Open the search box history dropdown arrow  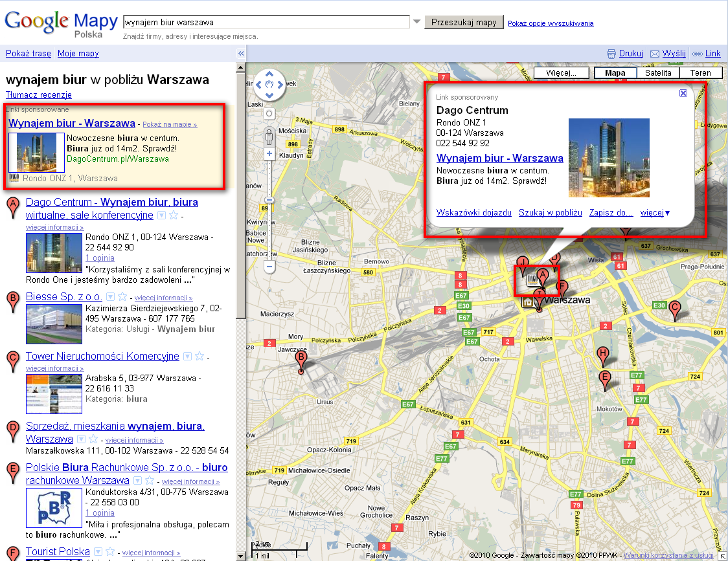coord(416,22)
